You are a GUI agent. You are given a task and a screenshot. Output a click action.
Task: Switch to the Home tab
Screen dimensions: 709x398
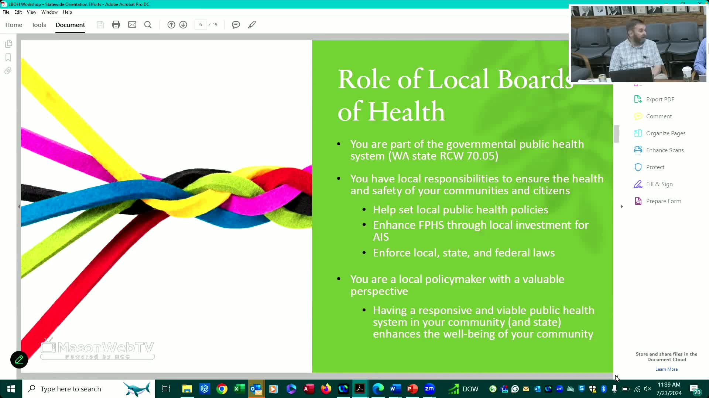pos(14,25)
